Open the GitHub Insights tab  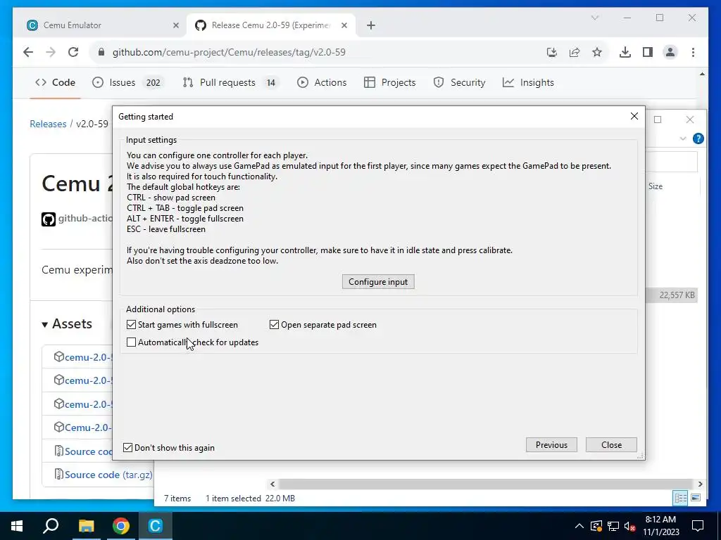(528, 82)
